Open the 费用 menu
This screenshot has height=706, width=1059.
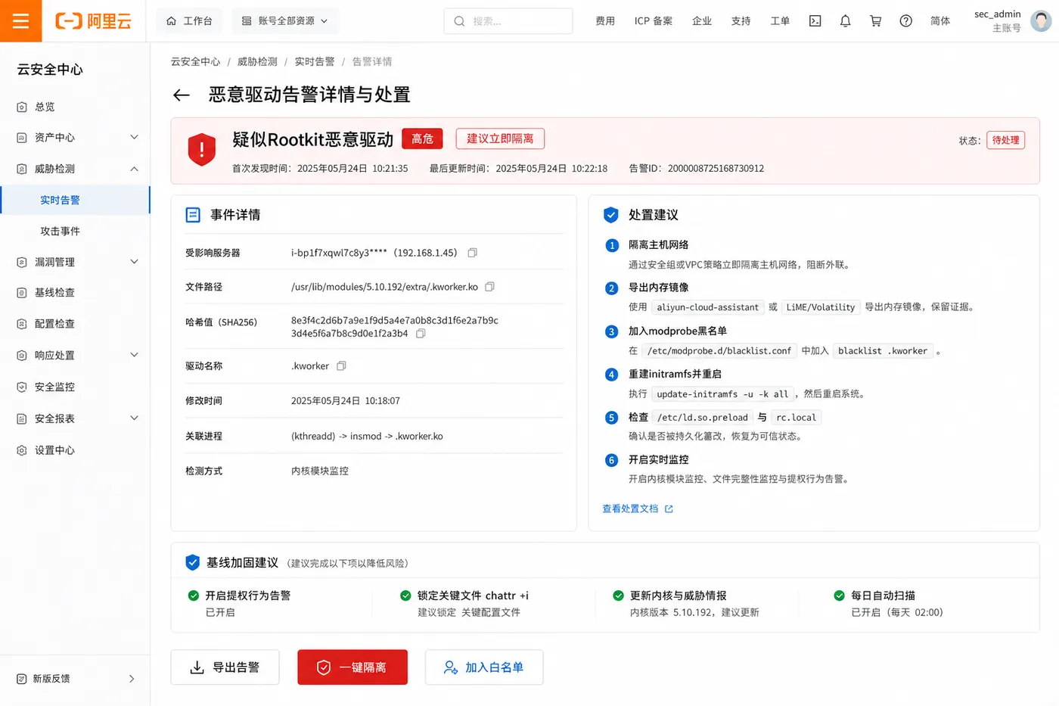(x=604, y=21)
